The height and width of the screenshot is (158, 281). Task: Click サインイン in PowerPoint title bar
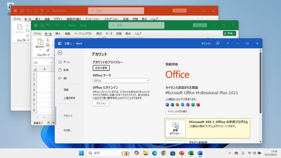[x=180, y=11]
